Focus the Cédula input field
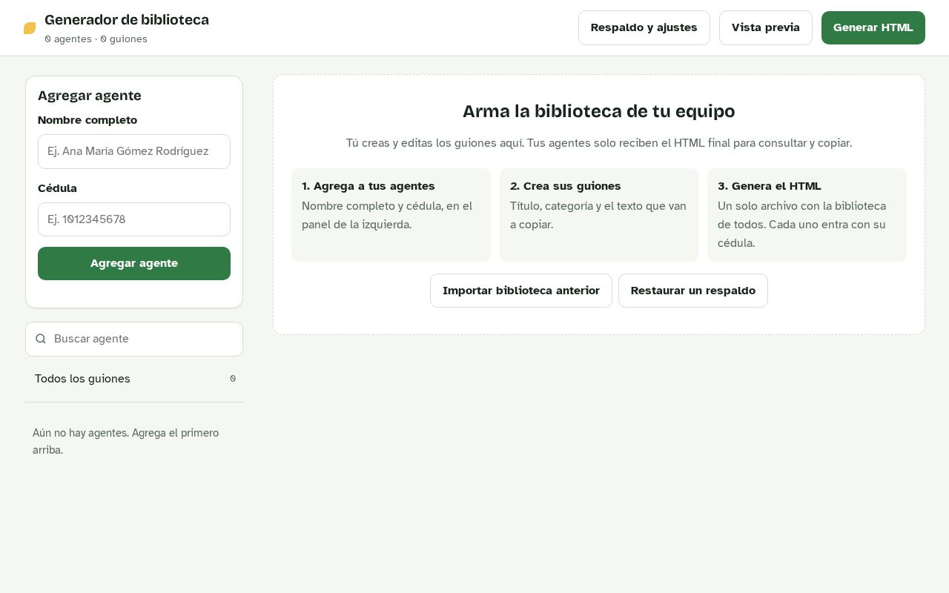 (x=134, y=219)
